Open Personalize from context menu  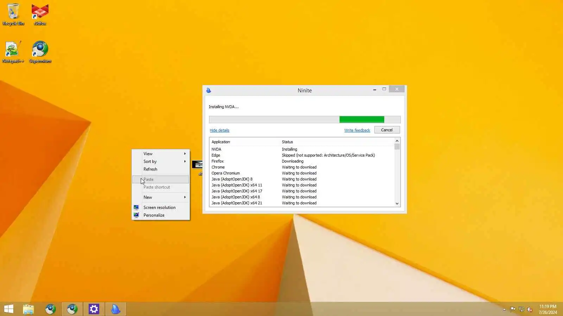coord(161,215)
